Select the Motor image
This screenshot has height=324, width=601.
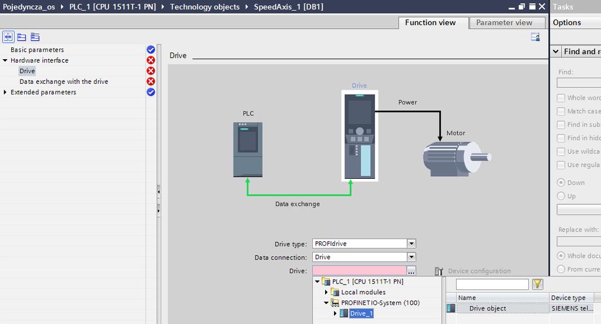[457, 159]
